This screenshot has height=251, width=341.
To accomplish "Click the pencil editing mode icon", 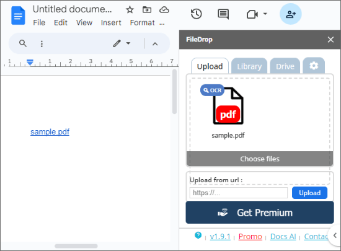I will 117,43.
